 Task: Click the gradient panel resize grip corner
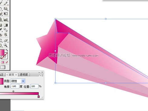coord(42,98)
